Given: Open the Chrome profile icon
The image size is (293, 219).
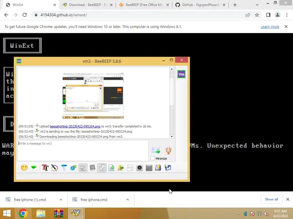Looking at the screenshot, I should click(278, 15).
